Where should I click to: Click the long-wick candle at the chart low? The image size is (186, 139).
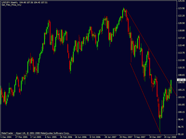point(160,121)
